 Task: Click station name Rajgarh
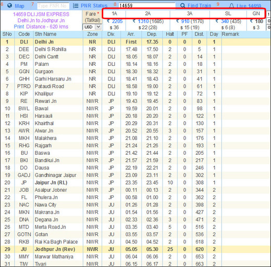point(43,146)
